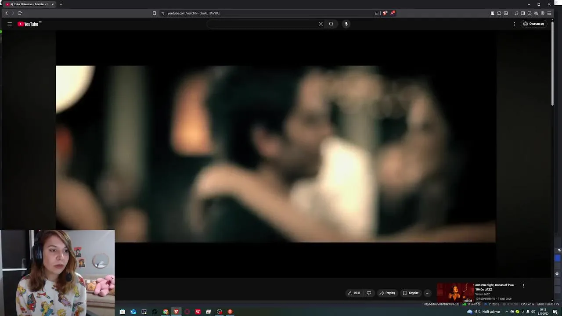This screenshot has width=562, height=316.
Task: Close the Enbe Orkestrası browser tab
Action: pyautogui.click(x=53, y=4)
